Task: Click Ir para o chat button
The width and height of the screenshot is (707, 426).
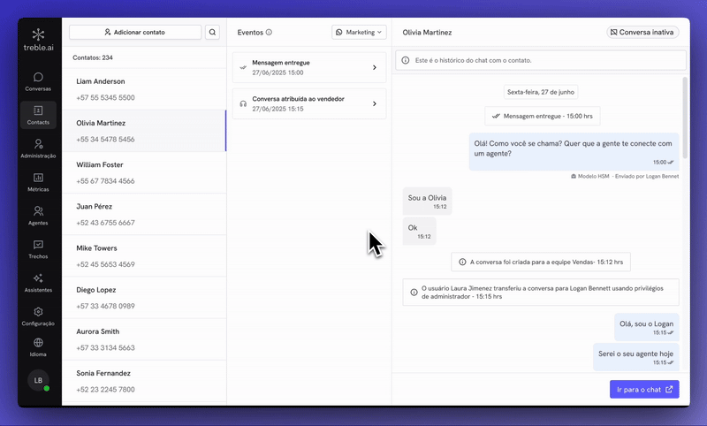Action: 644,389
